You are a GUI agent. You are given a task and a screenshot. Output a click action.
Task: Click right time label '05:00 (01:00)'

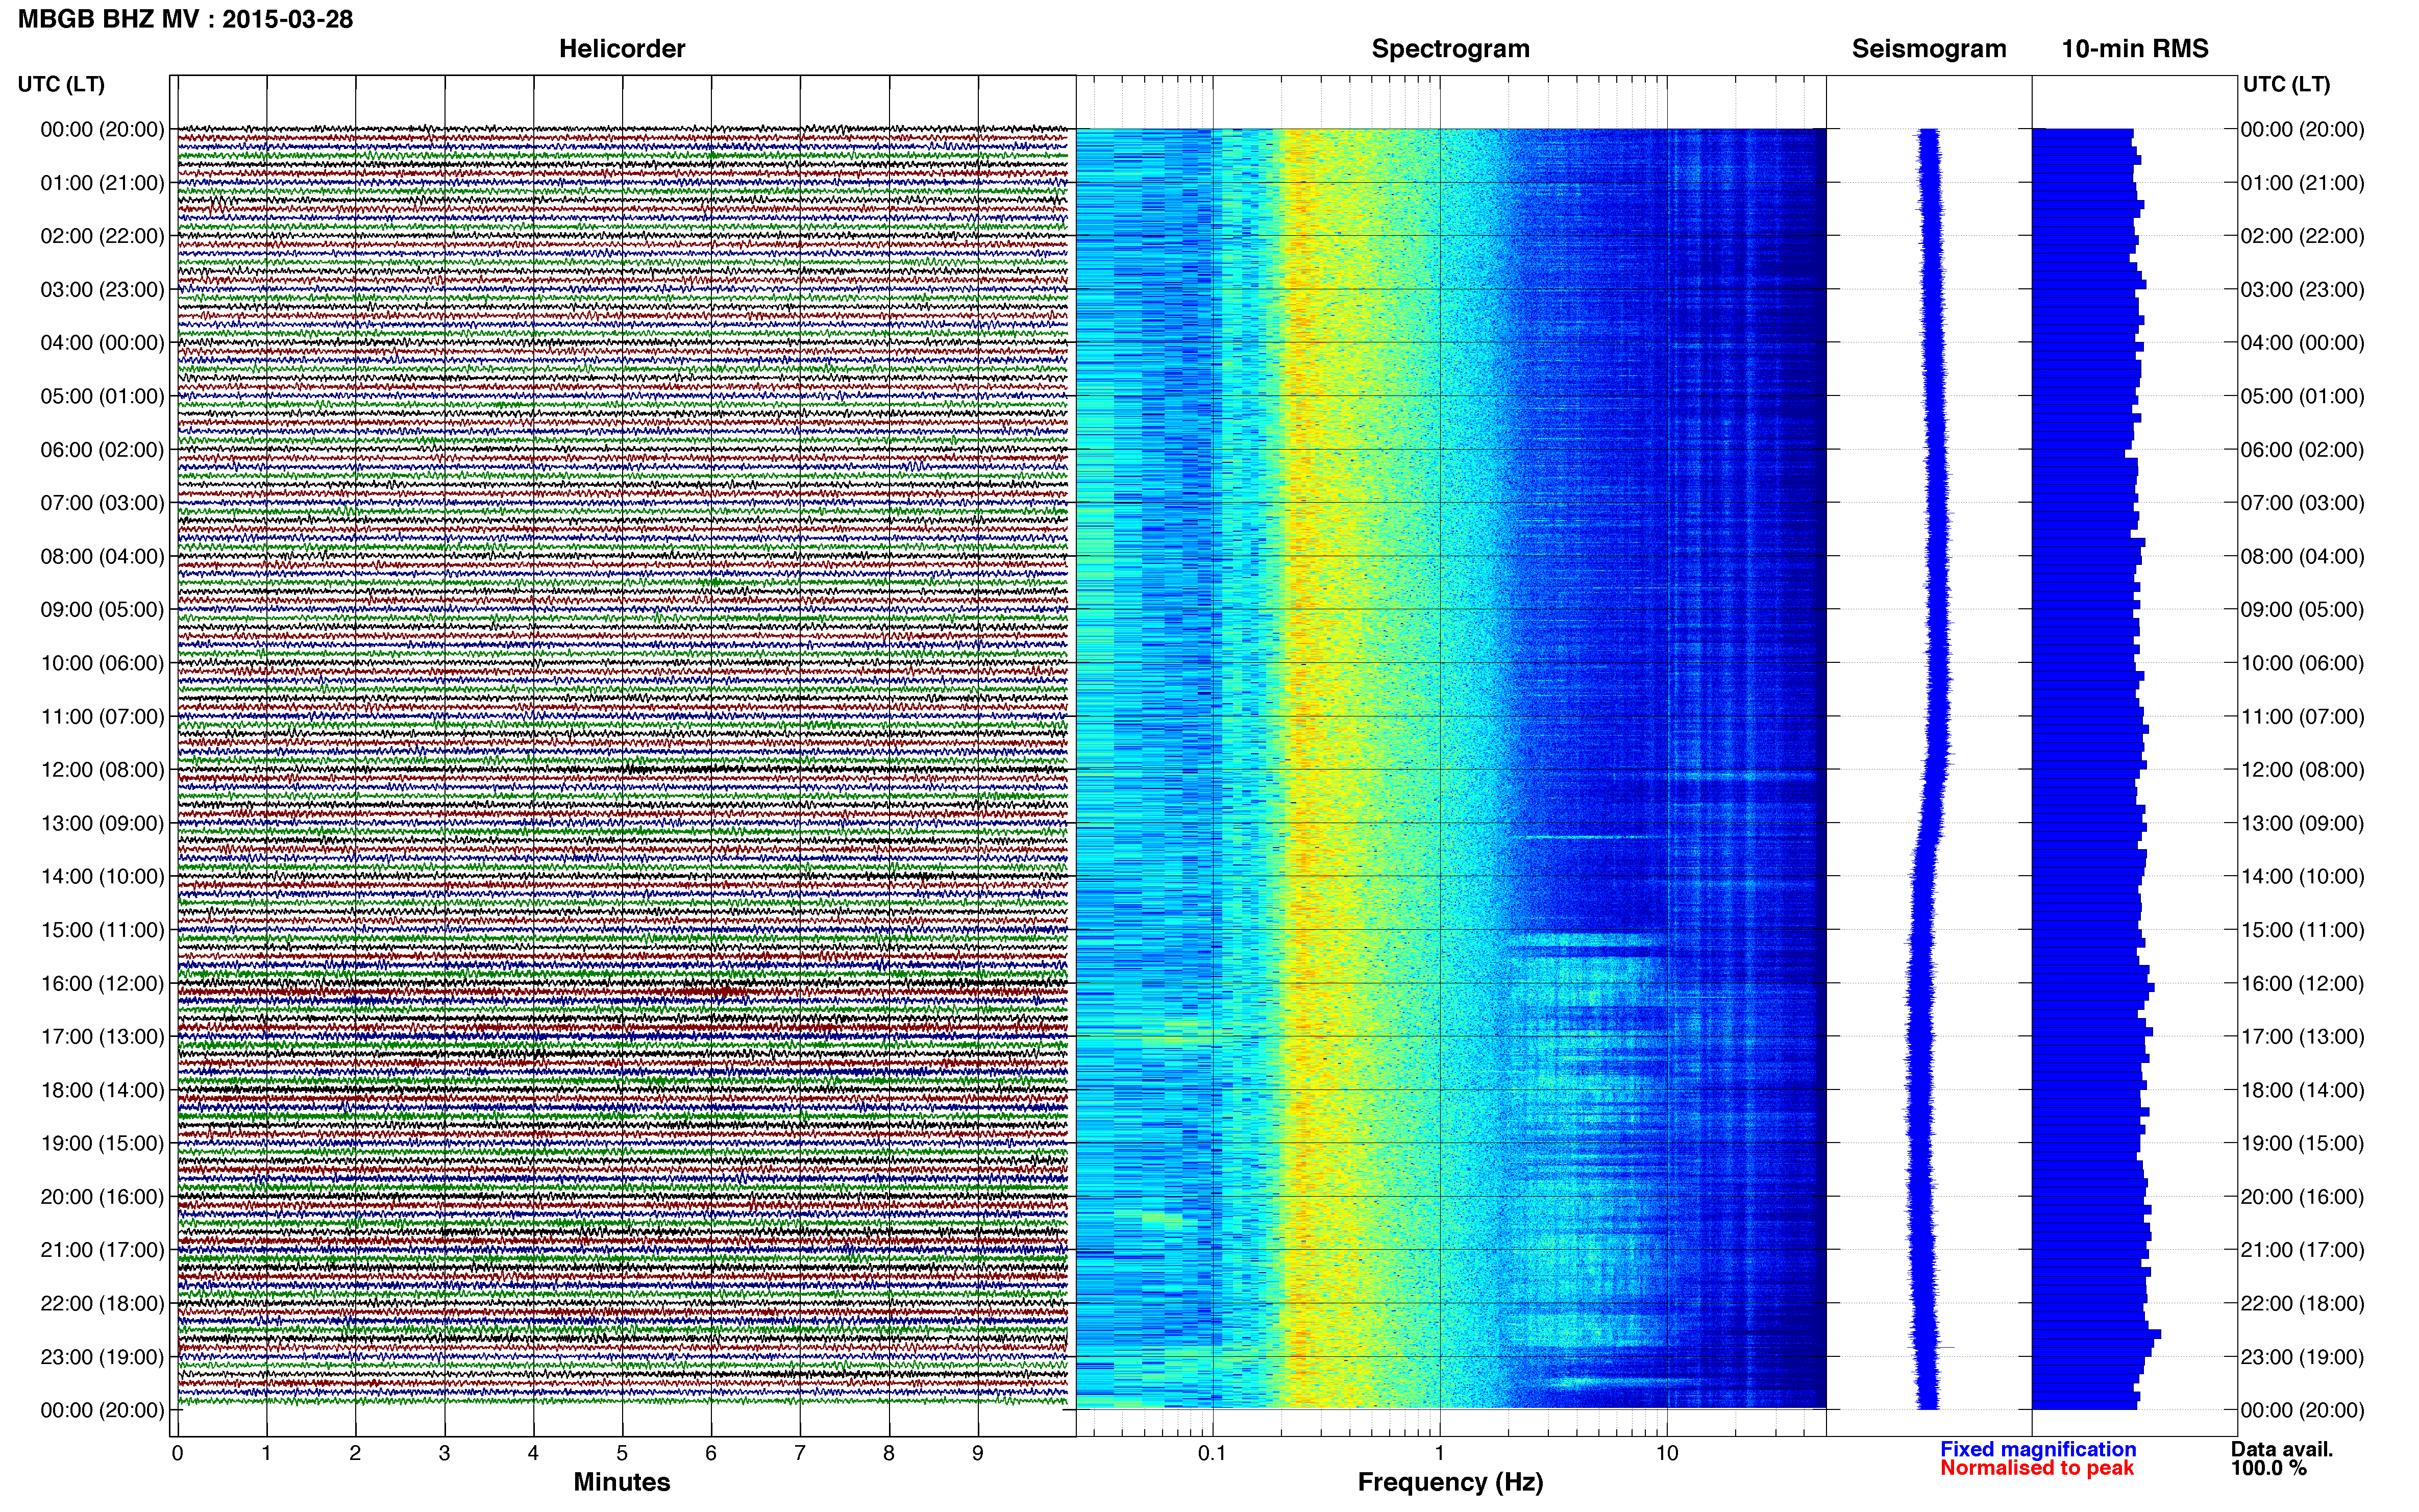coord(2302,396)
